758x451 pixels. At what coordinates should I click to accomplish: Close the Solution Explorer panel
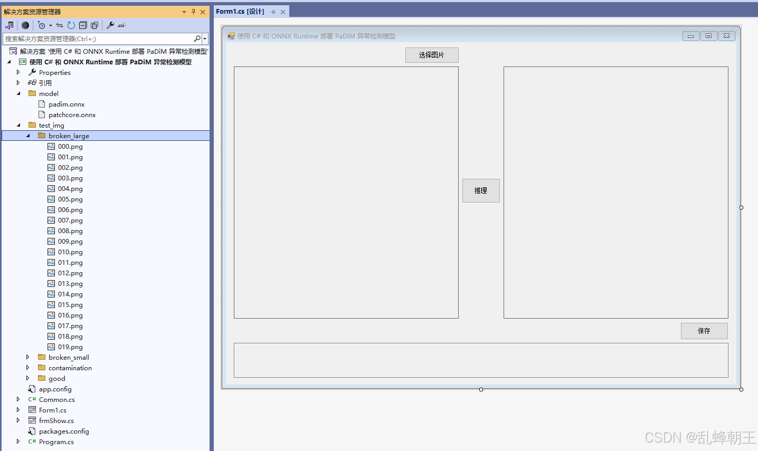tap(203, 12)
